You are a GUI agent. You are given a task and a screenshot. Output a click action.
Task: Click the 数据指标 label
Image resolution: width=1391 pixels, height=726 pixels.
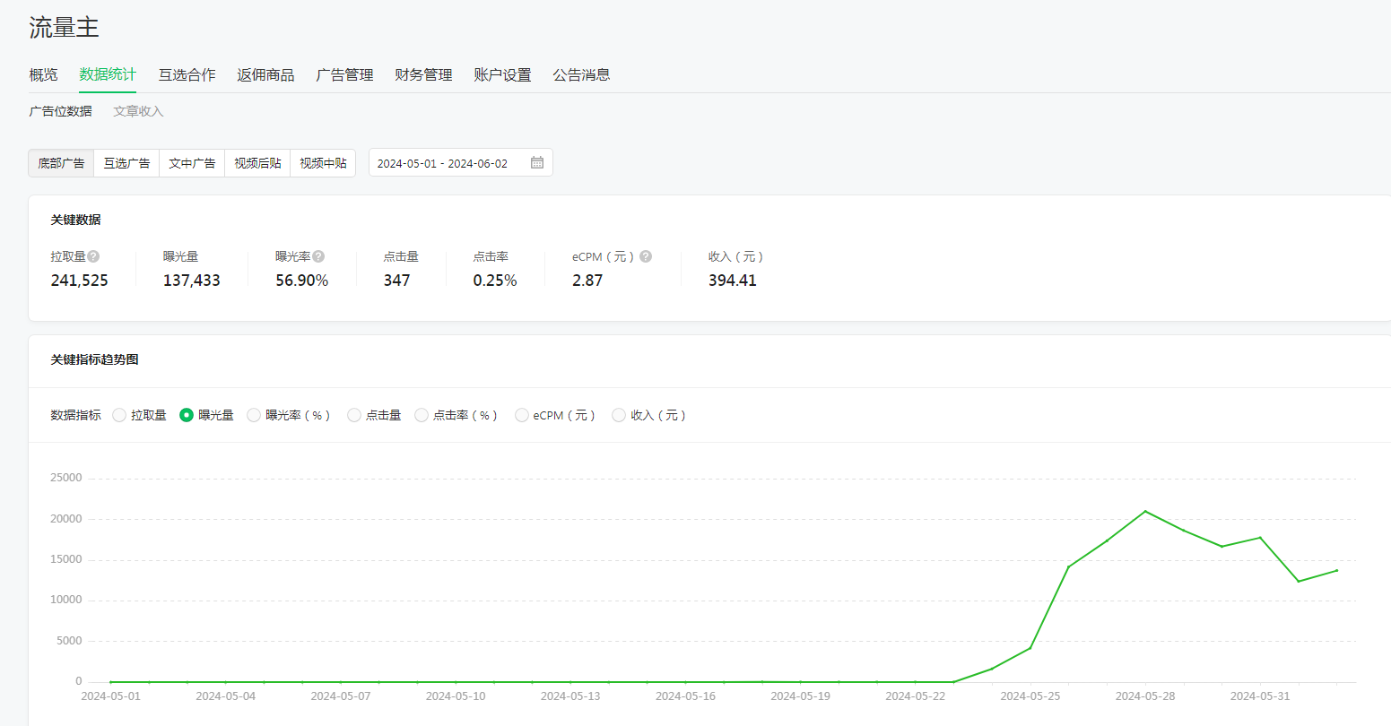point(75,415)
